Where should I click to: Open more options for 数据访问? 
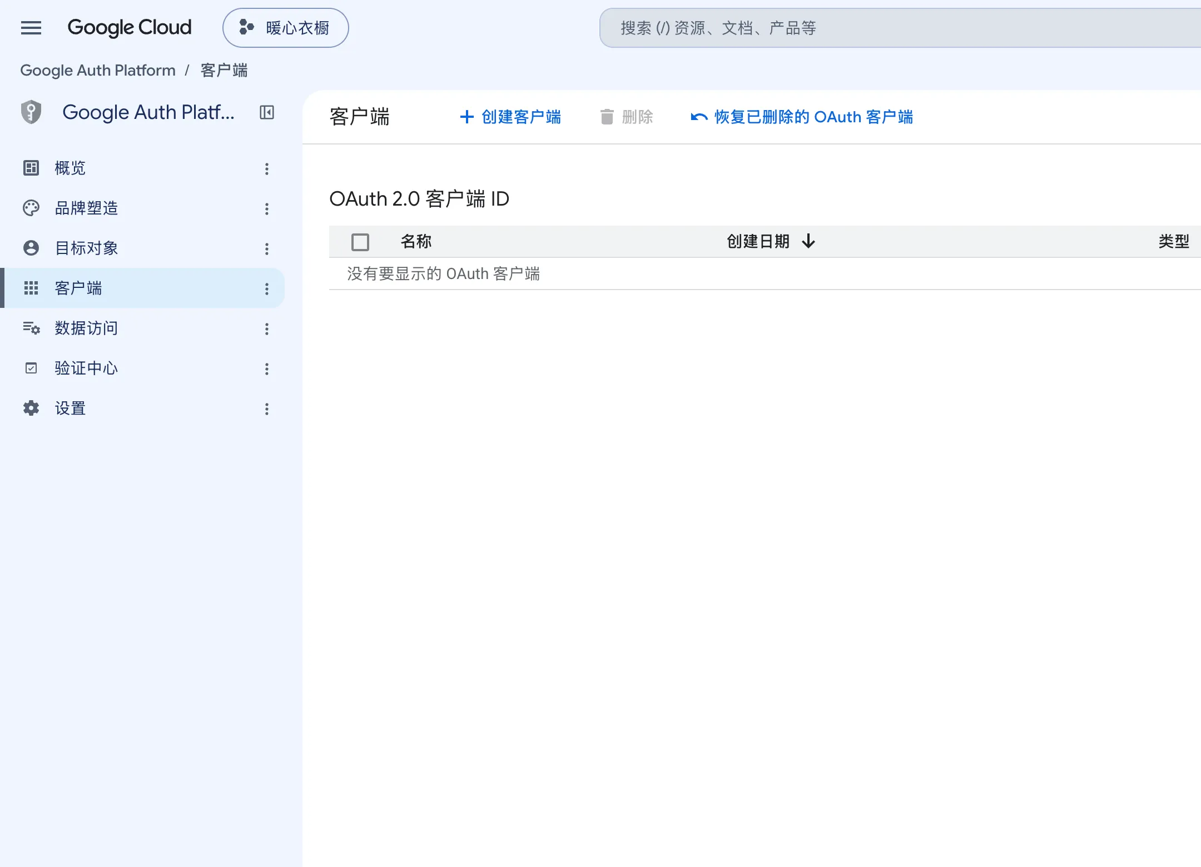point(267,329)
